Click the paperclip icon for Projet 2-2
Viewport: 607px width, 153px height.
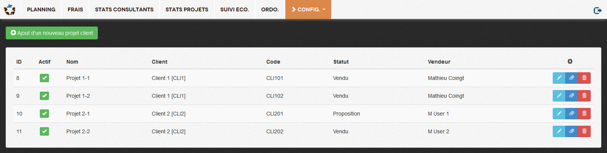coord(571,131)
